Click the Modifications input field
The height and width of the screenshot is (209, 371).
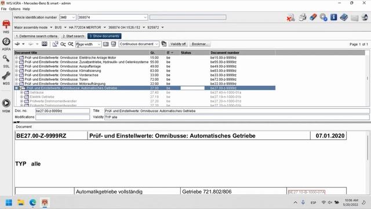63,117
